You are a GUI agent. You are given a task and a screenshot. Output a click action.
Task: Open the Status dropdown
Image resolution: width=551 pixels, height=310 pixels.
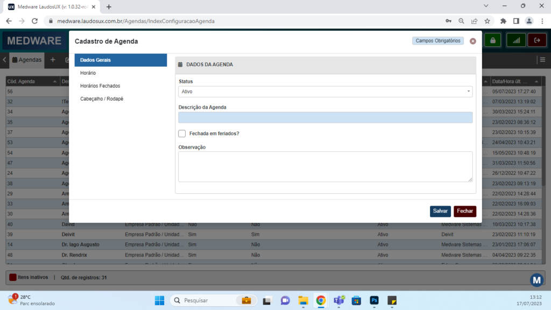[325, 91]
